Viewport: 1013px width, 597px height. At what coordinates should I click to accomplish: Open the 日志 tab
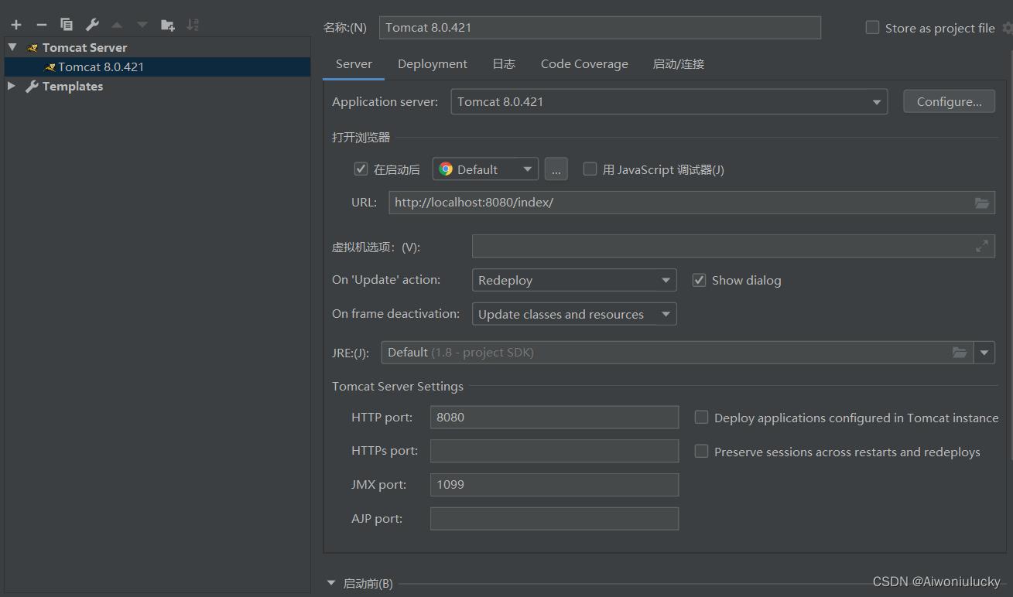pos(504,64)
